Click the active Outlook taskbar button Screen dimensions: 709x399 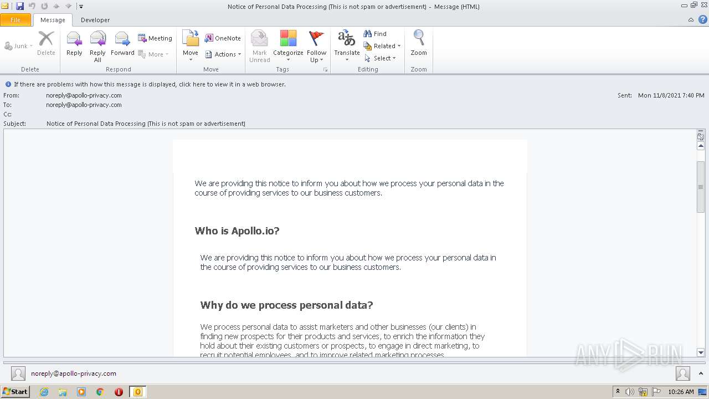(x=137, y=392)
